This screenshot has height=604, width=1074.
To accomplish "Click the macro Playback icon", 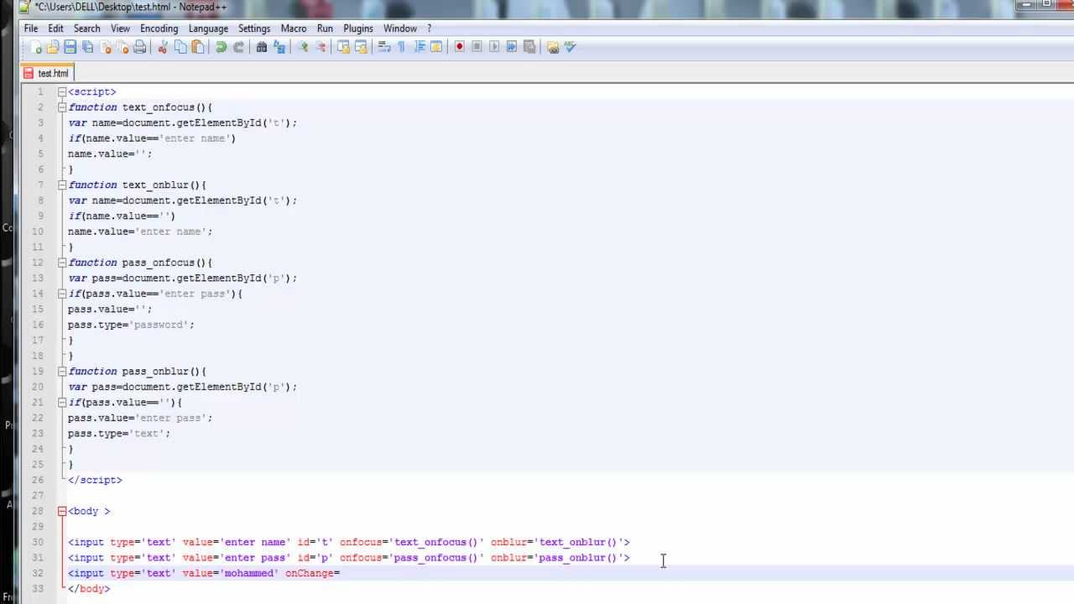I will (x=494, y=47).
